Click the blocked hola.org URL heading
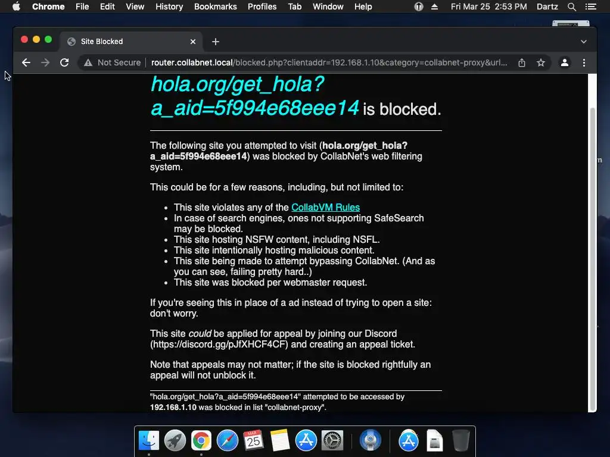The width and height of the screenshot is (610, 457). coord(254,96)
